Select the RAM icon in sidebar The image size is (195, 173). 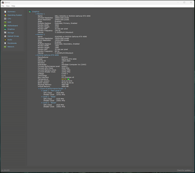pyautogui.click(x=5, y=22)
